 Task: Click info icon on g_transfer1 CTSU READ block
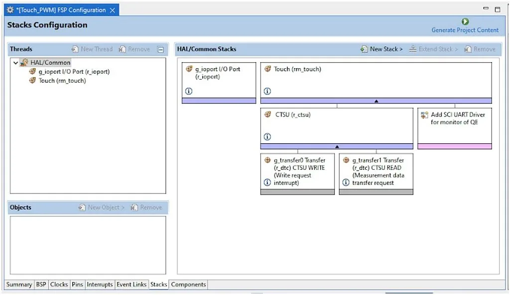tap(345, 183)
